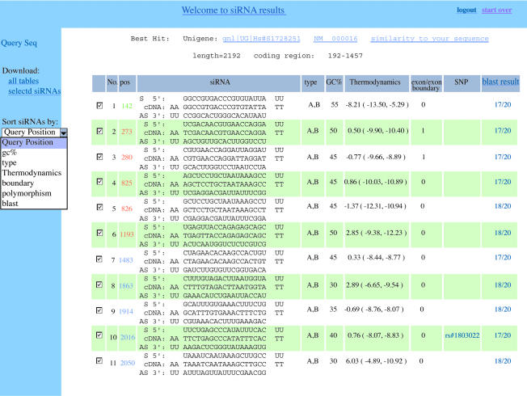Toggle checkbox for siRNA at position 1483
Viewport: 527px width, 396px height.
[x=99, y=259]
